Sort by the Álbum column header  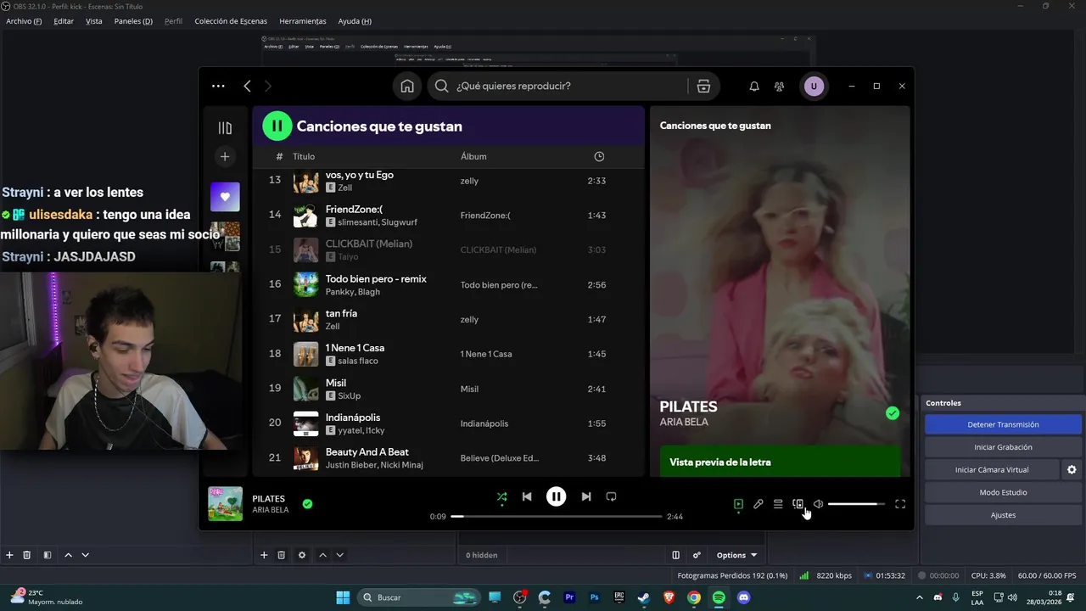(x=473, y=156)
